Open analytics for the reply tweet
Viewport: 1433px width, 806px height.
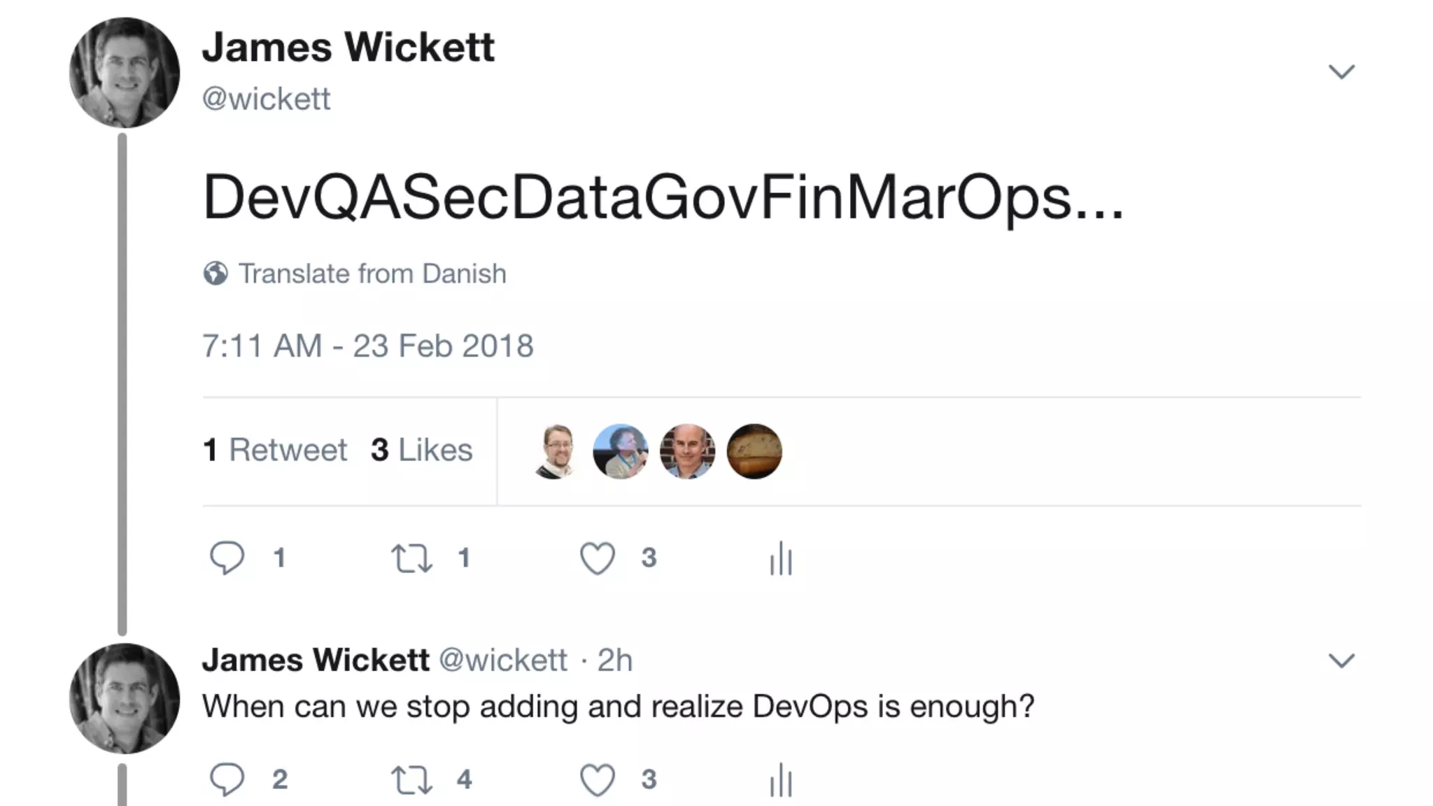point(781,781)
